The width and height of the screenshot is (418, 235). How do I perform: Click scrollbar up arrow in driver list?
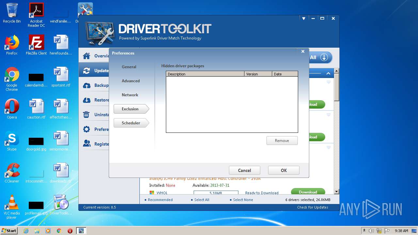click(x=336, y=71)
